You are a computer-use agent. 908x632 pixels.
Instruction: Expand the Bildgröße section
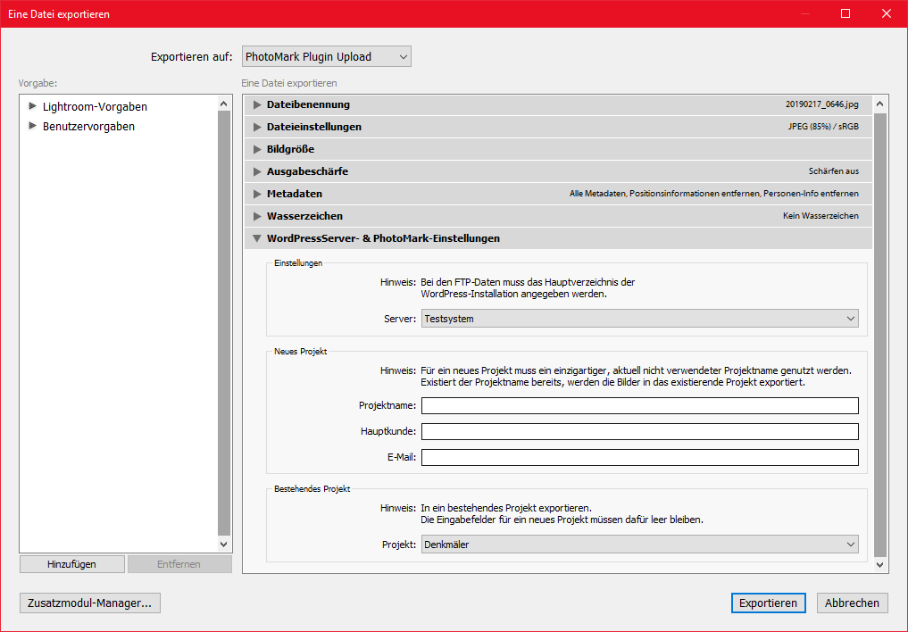[258, 149]
